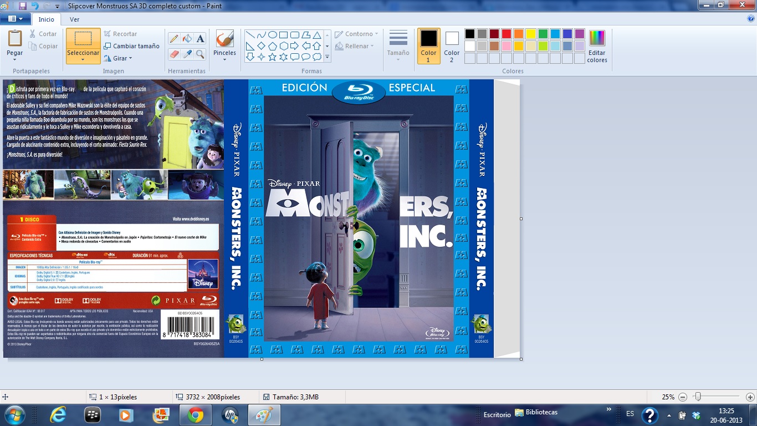Click the Windows Start button
Image resolution: width=757 pixels, height=426 pixels.
(15, 414)
